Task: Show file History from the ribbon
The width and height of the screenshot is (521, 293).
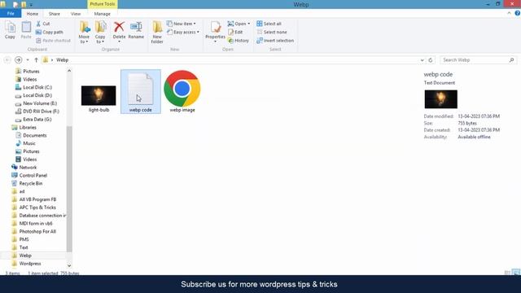Action: pyautogui.click(x=239, y=41)
